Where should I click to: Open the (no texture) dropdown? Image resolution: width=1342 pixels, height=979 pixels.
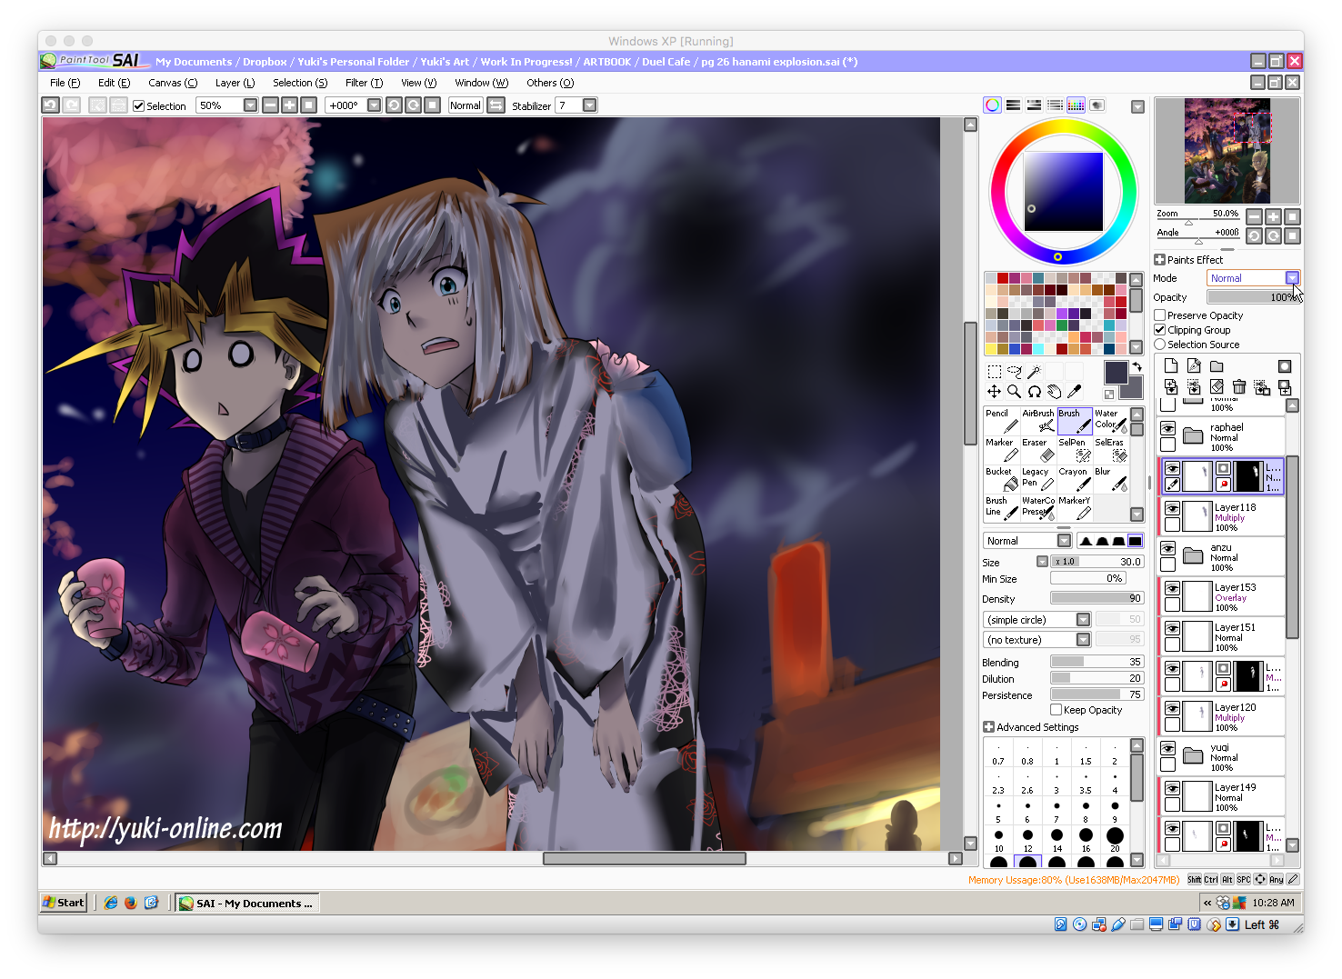(1083, 640)
